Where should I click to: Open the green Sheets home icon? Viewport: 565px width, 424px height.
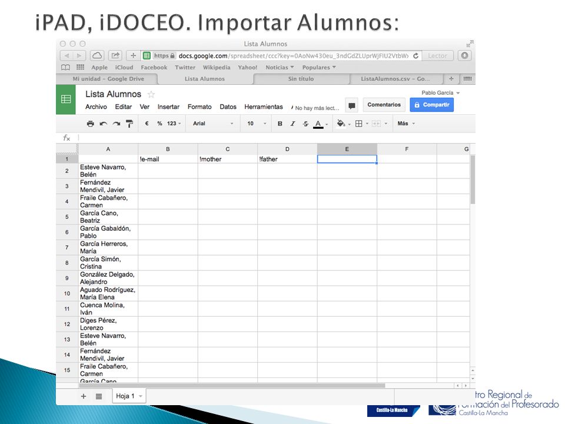(x=66, y=99)
